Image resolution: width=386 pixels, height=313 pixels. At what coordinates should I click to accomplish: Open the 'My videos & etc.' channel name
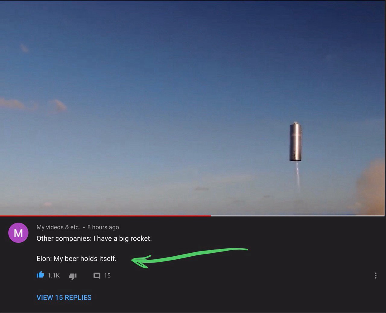coord(58,227)
